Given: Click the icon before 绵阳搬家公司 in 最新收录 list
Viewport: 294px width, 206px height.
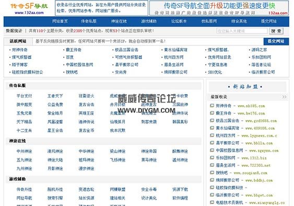Looking at the screenshot, I should (x=212, y=180).
